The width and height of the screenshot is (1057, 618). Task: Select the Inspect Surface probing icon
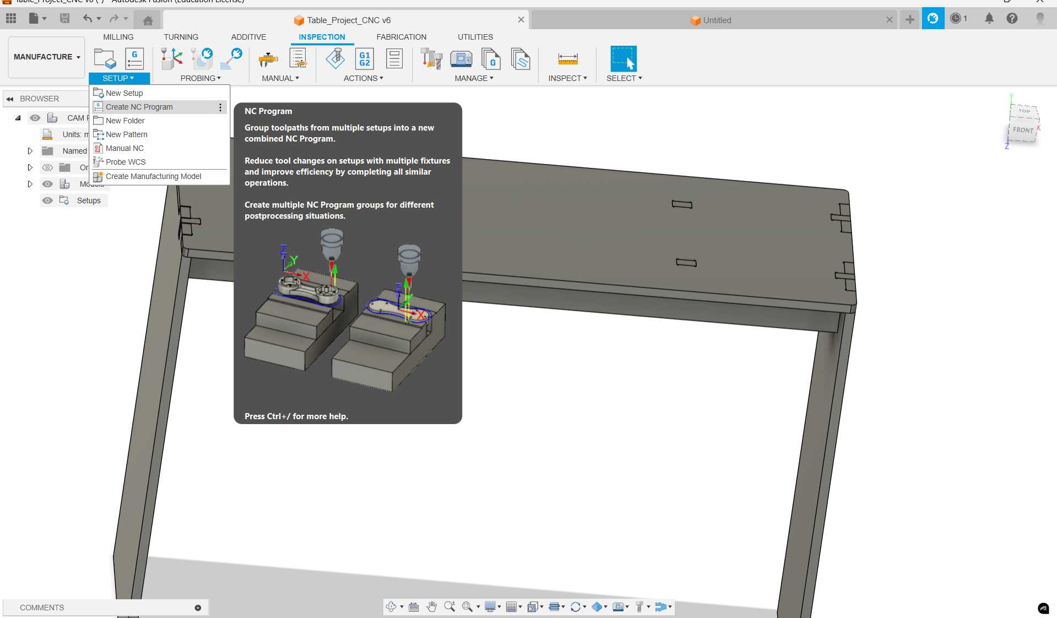[x=231, y=58]
